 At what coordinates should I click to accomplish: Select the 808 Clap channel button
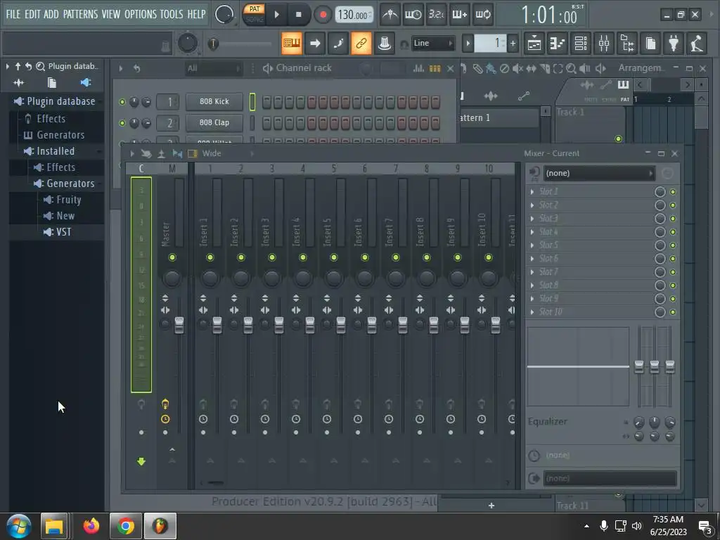(x=214, y=122)
